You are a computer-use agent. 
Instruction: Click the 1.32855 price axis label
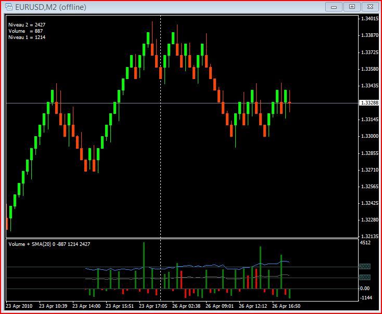pos(370,153)
